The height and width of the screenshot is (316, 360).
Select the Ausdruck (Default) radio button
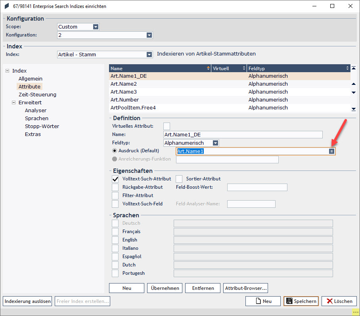point(114,151)
